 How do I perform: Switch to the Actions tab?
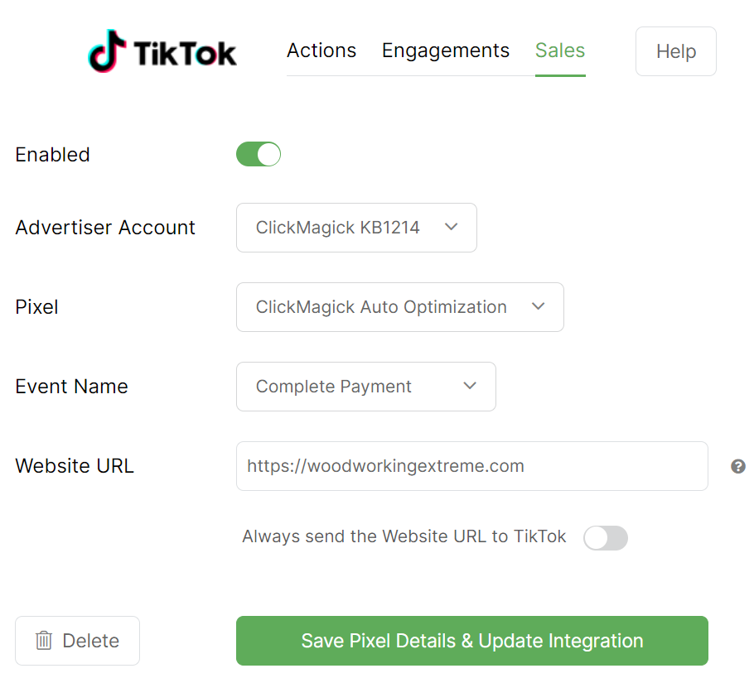321,50
